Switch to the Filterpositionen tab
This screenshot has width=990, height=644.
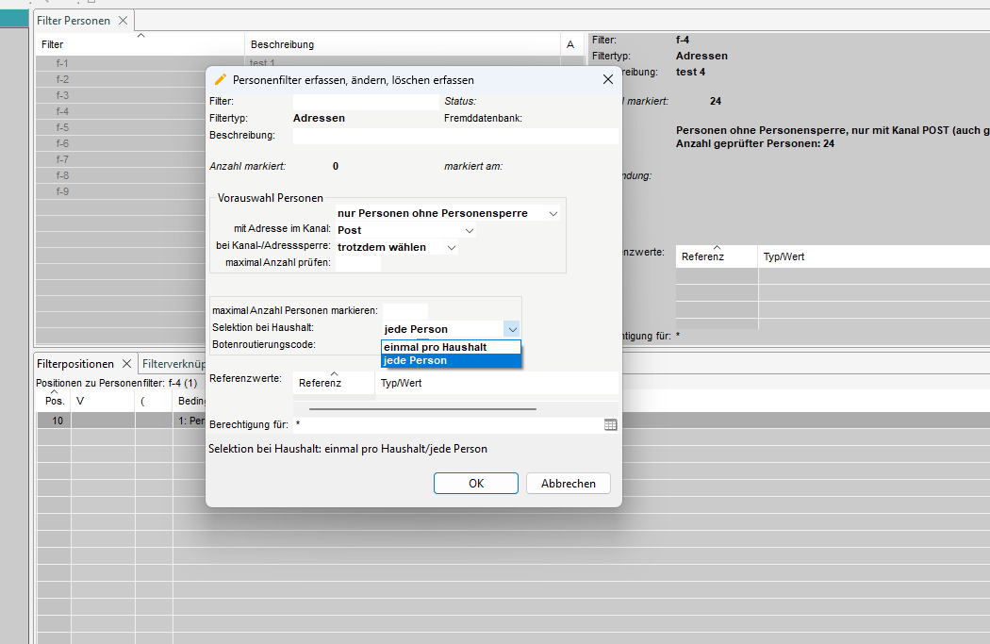(x=75, y=364)
